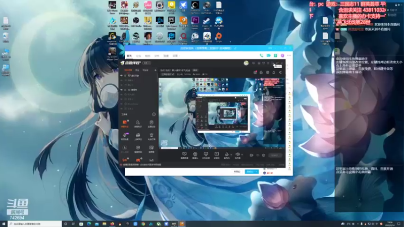
Task: Expand microphone device dropdown arrow
Action: coord(231,155)
